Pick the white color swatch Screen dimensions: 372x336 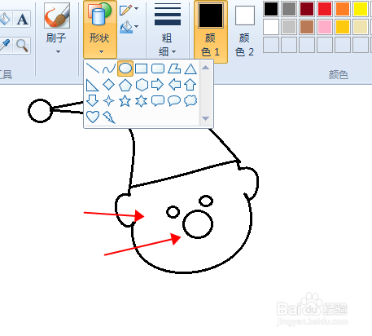(x=271, y=27)
